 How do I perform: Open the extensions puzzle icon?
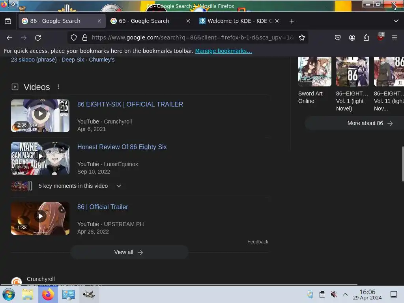pos(366,37)
